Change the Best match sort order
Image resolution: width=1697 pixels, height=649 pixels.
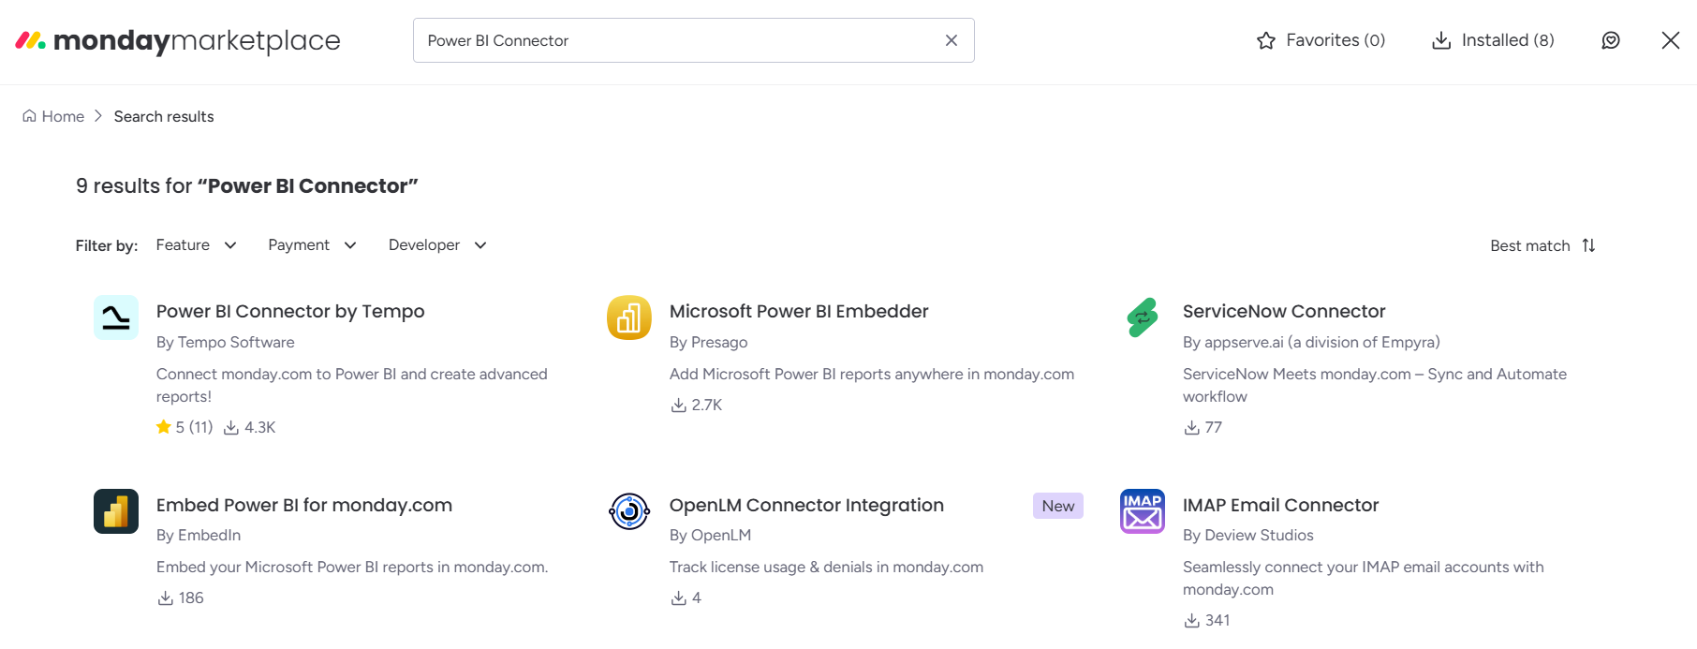pyautogui.click(x=1543, y=245)
